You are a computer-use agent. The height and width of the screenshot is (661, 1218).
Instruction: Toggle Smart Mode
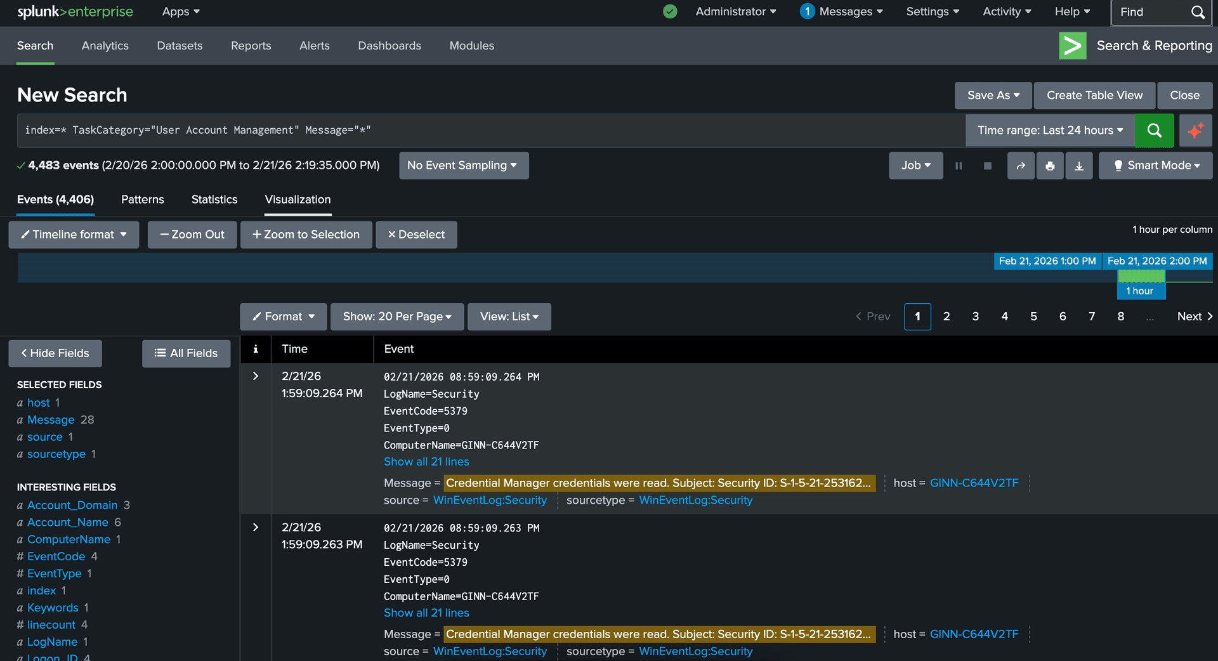[x=1155, y=166]
